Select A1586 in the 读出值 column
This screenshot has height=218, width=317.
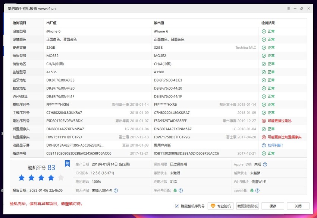pos(159,72)
